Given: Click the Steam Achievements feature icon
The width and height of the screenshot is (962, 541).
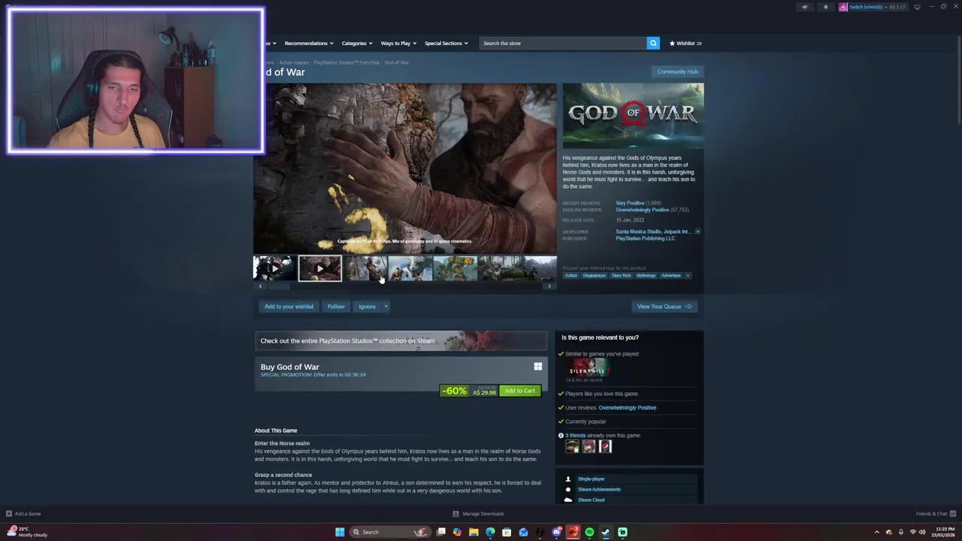Looking at the screenshot, I should pyautogui.click(x=568, y=489).
